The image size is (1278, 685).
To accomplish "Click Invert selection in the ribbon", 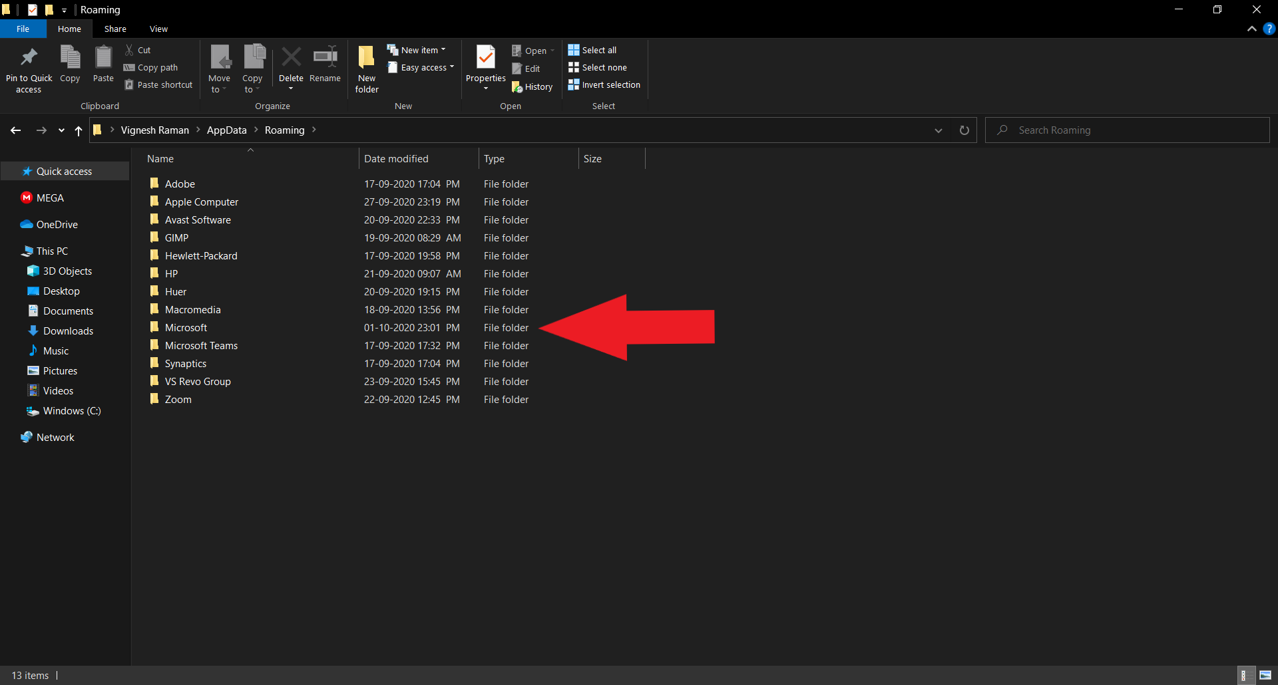I will click(x=604, y=84).
